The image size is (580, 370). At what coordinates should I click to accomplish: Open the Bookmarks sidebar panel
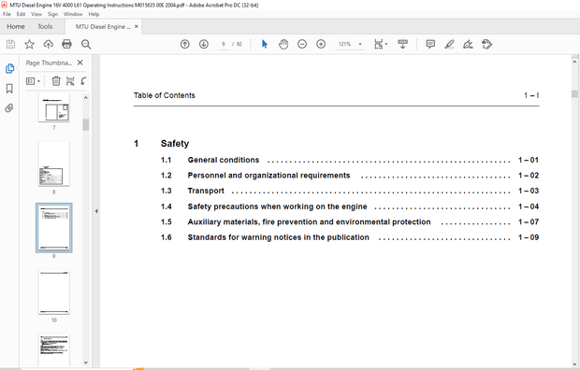pyautogui.click(x=9, y=89)
